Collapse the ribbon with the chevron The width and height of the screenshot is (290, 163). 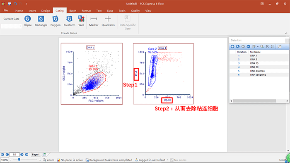click(286, 33)
